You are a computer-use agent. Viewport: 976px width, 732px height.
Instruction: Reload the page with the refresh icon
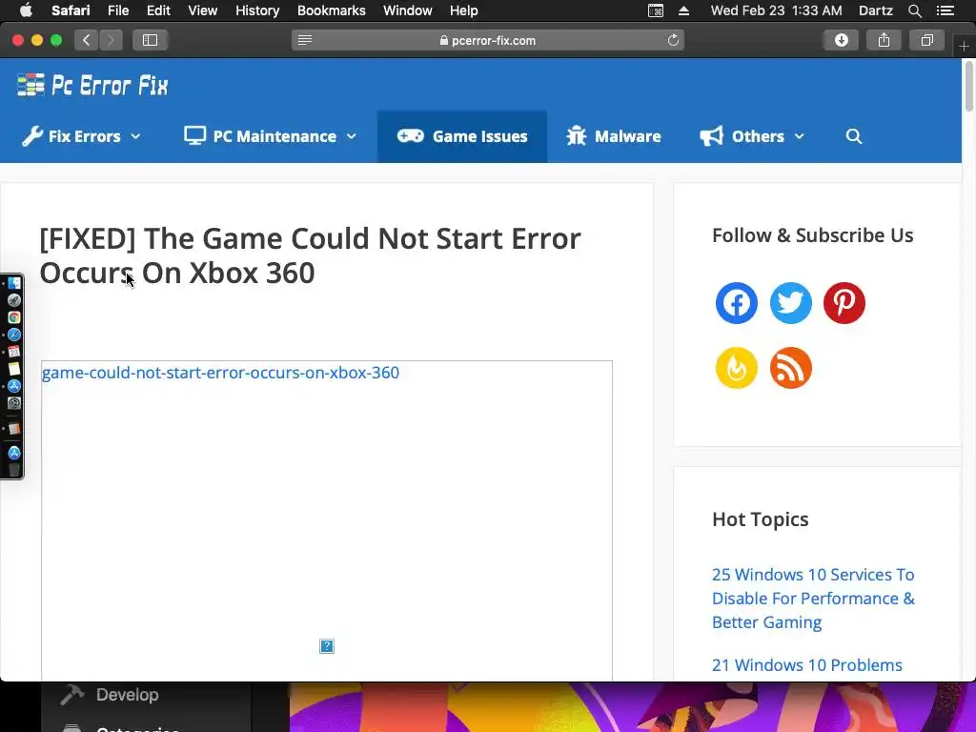click(673, 40)
